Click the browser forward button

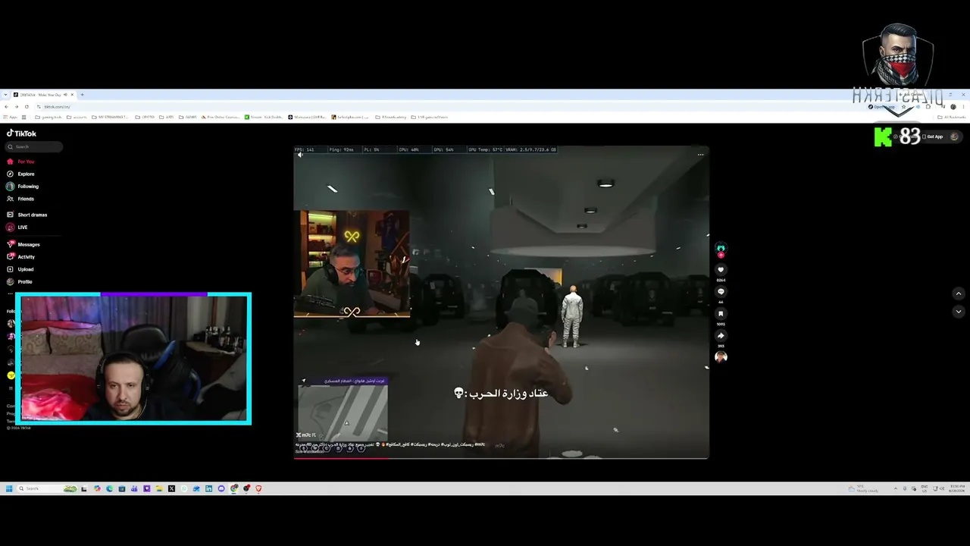pyautogui.click(x=16, y=106)
